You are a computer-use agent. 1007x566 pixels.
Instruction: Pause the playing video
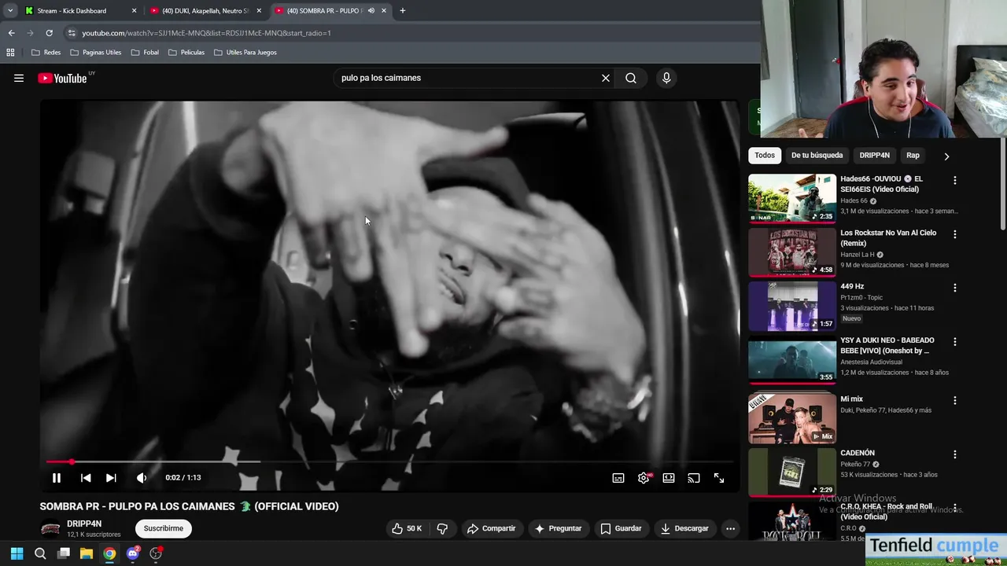[x=57, y=478]
